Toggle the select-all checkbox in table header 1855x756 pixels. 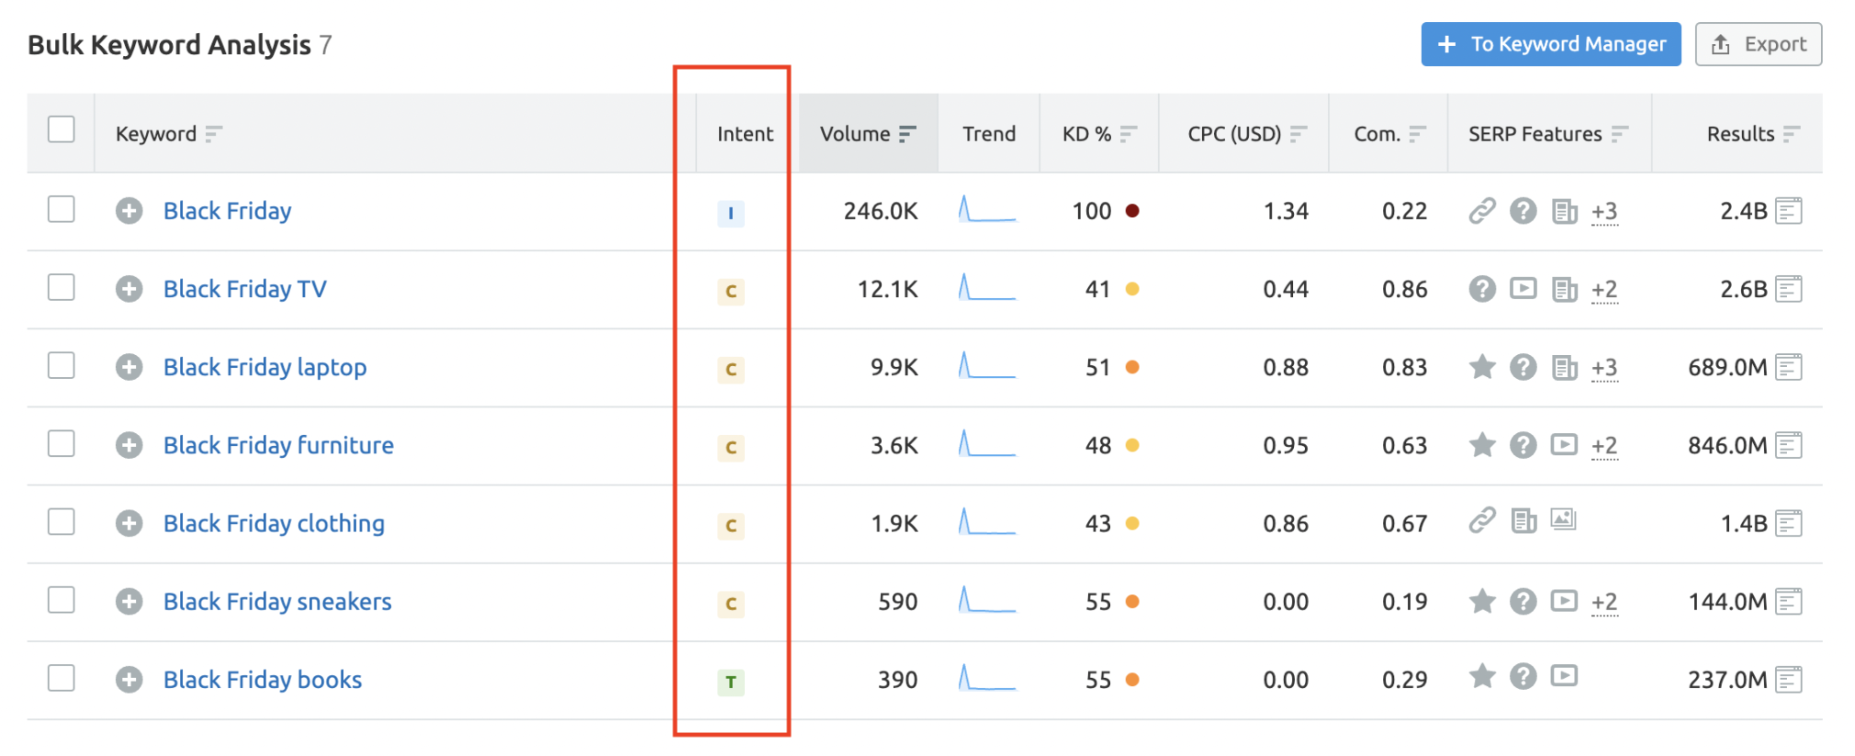[62, 129]
